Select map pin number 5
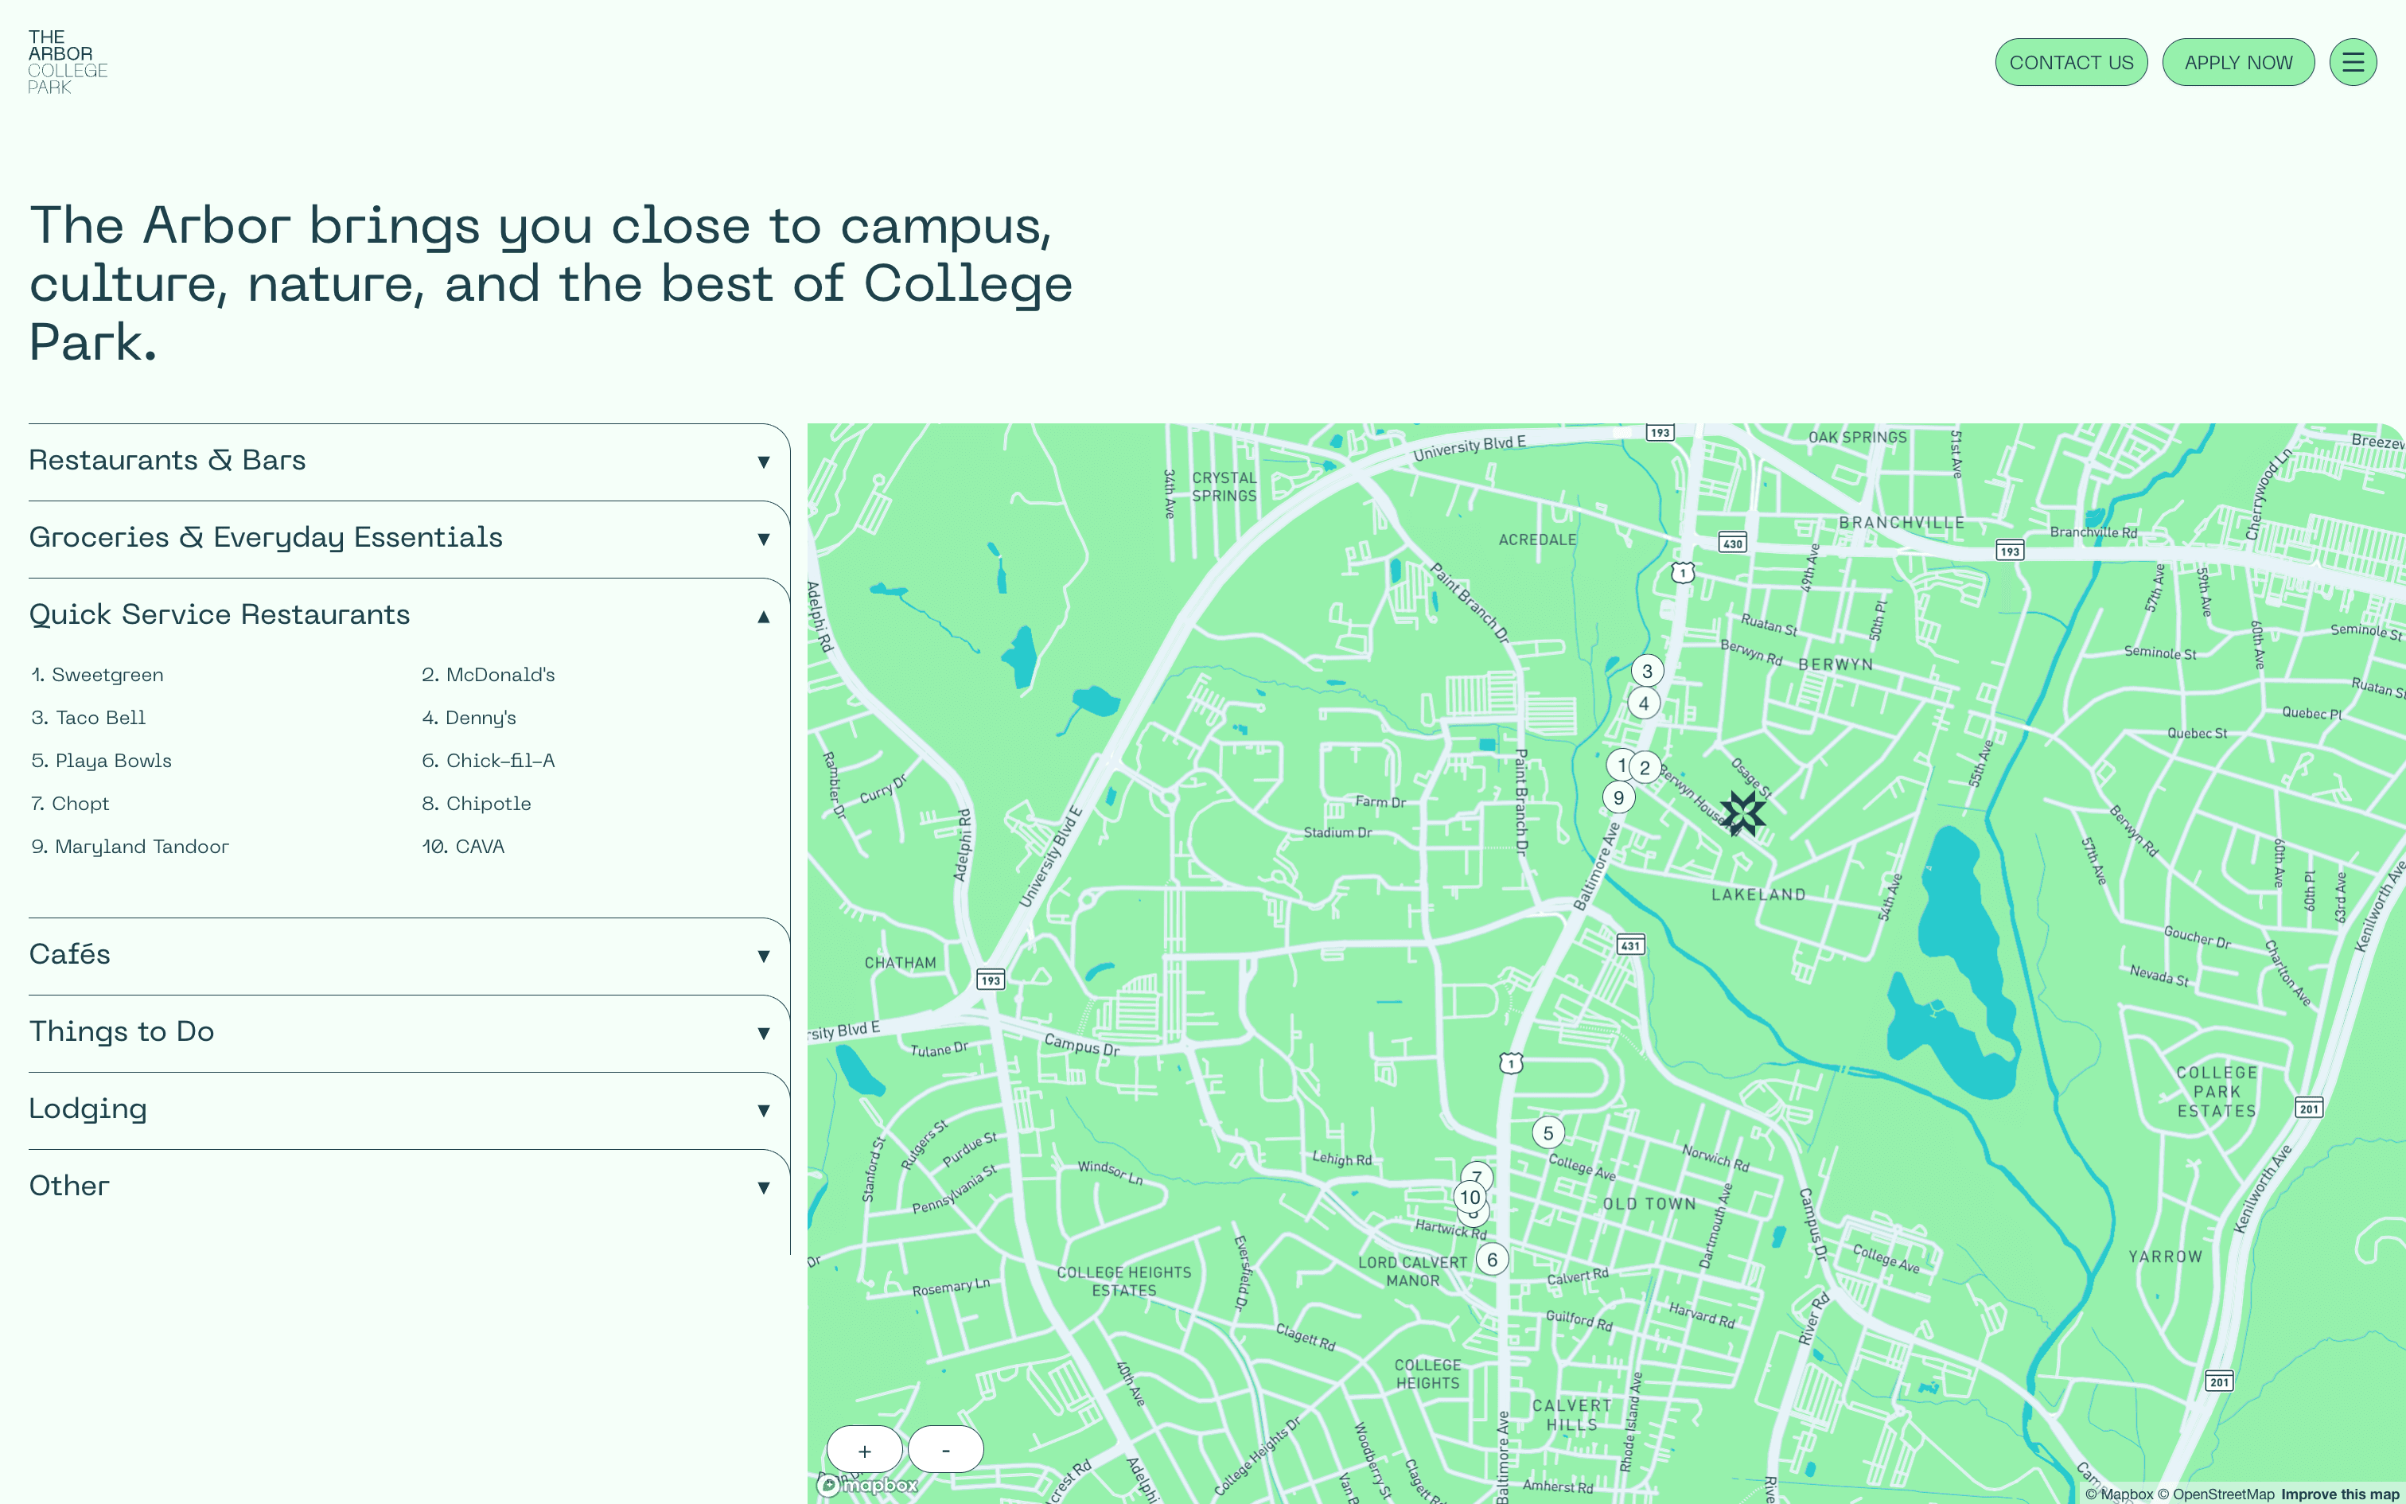This screenshot has height=1504, width=2406. coord(1548,1133)
